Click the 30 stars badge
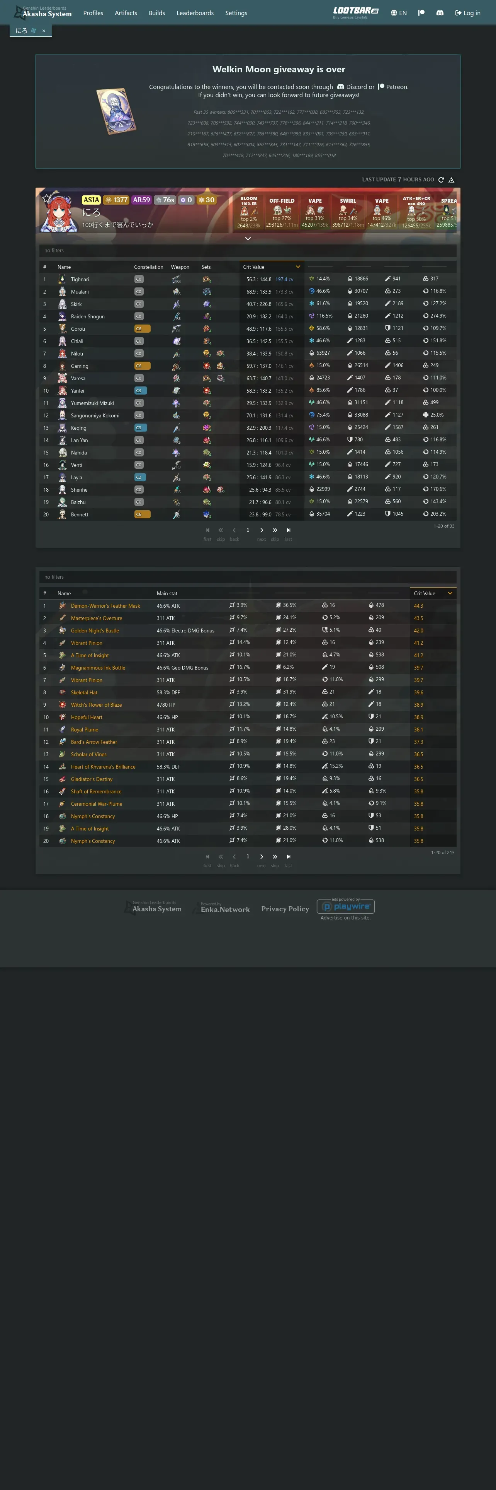The width and height of the screenshot is (496, 1490). click(x=206, y=200)
